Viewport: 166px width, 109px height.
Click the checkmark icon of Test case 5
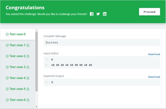pos(7,89)
